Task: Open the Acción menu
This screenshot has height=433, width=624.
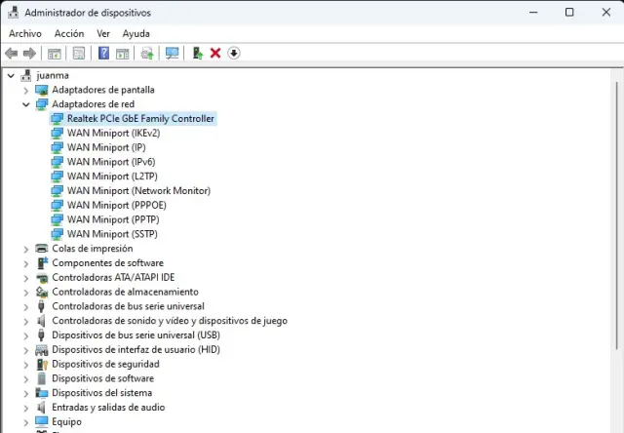Action: coord(69,33)
